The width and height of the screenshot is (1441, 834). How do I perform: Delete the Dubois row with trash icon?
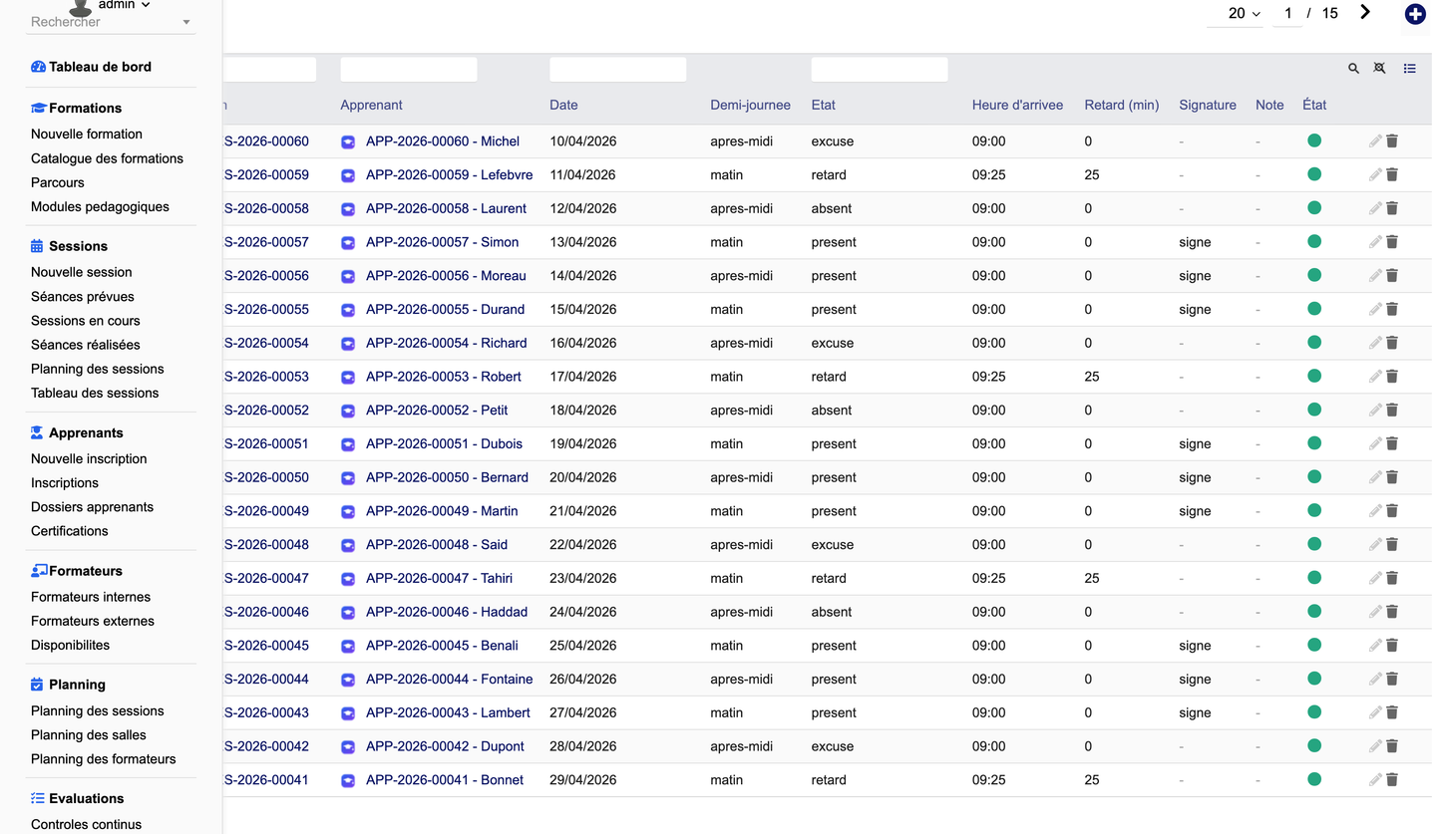(1392, 444)
